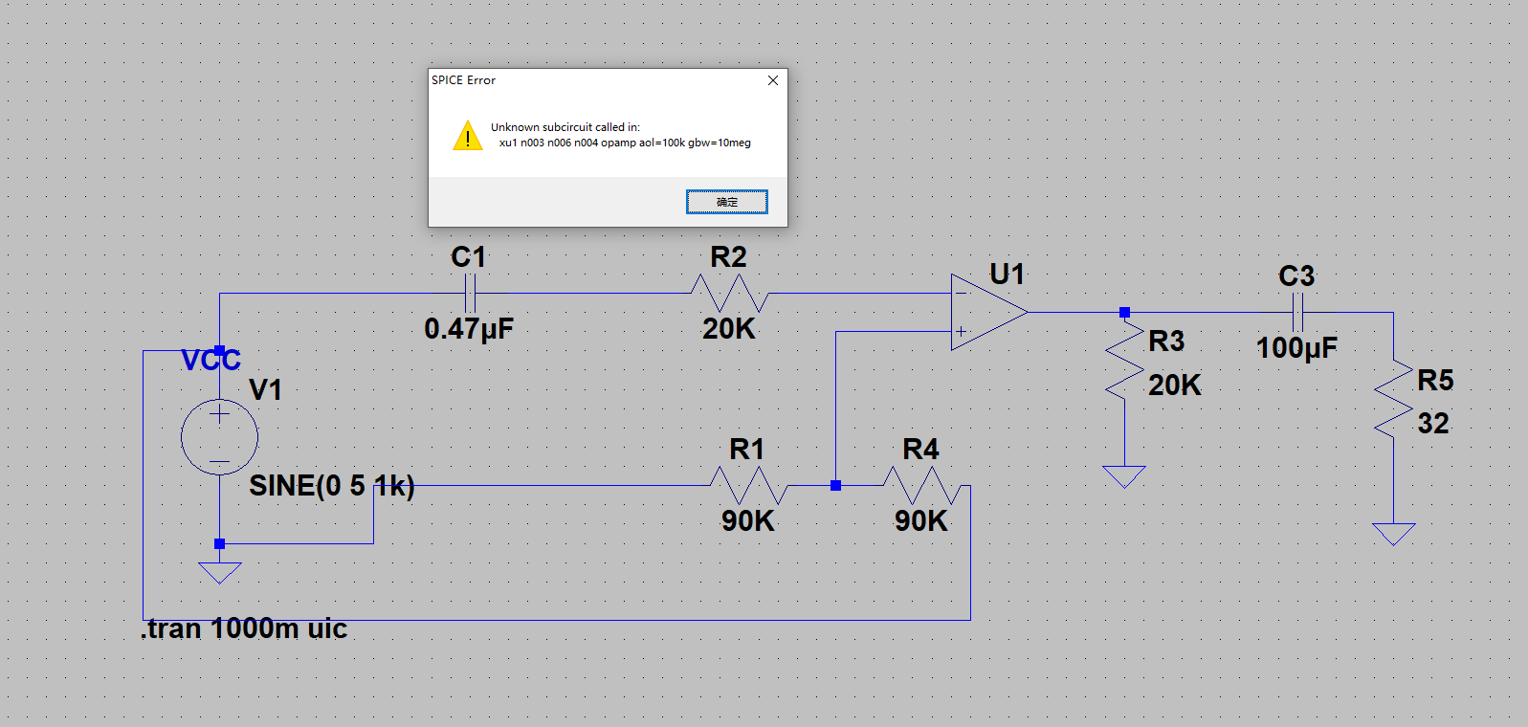Select the U1 op-amp symbol
This screenshot has width=1528, height=727.
point(989,312)
